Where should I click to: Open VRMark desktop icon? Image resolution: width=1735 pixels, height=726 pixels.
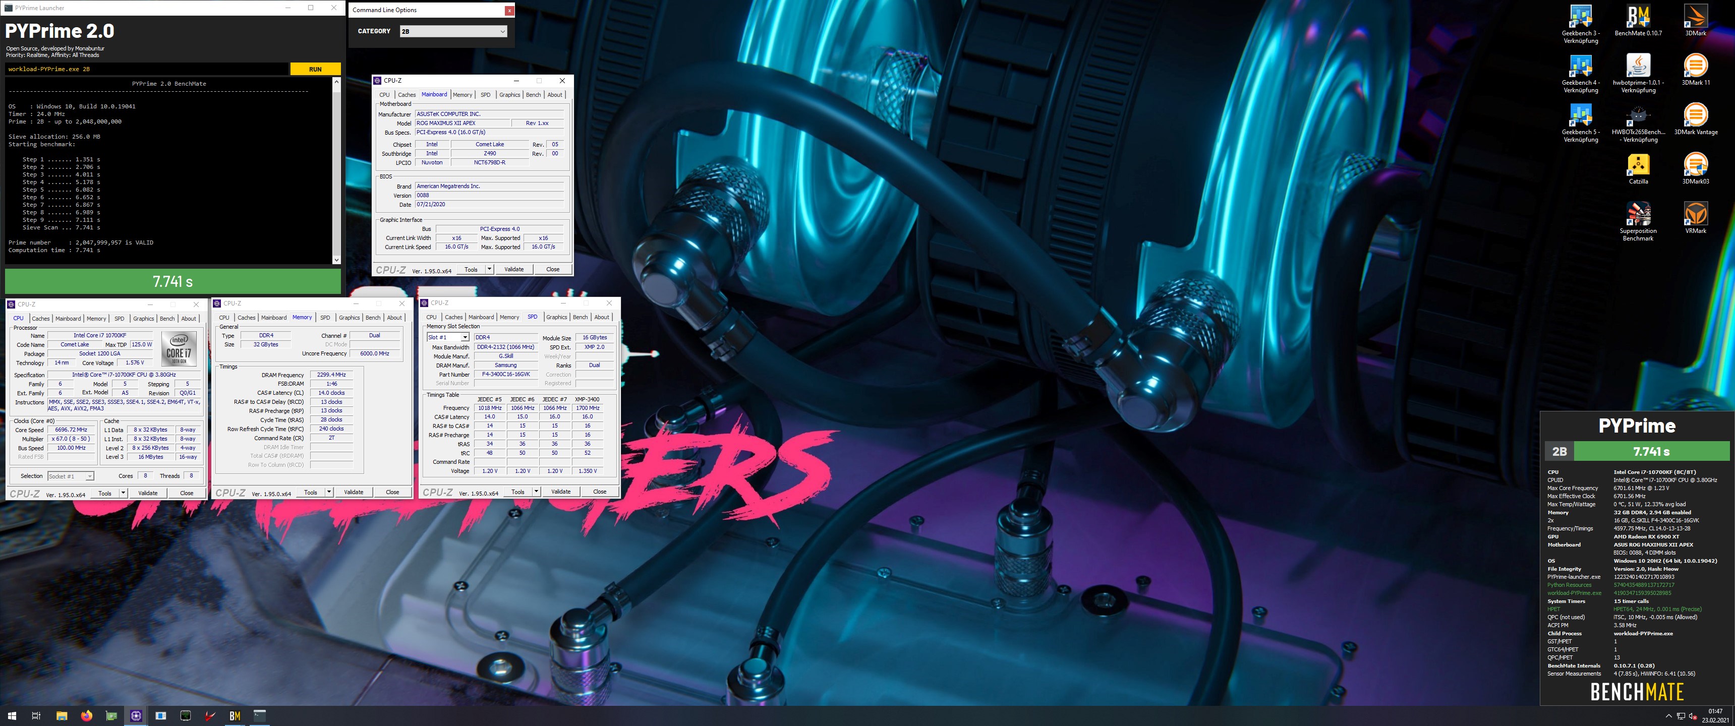point(1695,218)
